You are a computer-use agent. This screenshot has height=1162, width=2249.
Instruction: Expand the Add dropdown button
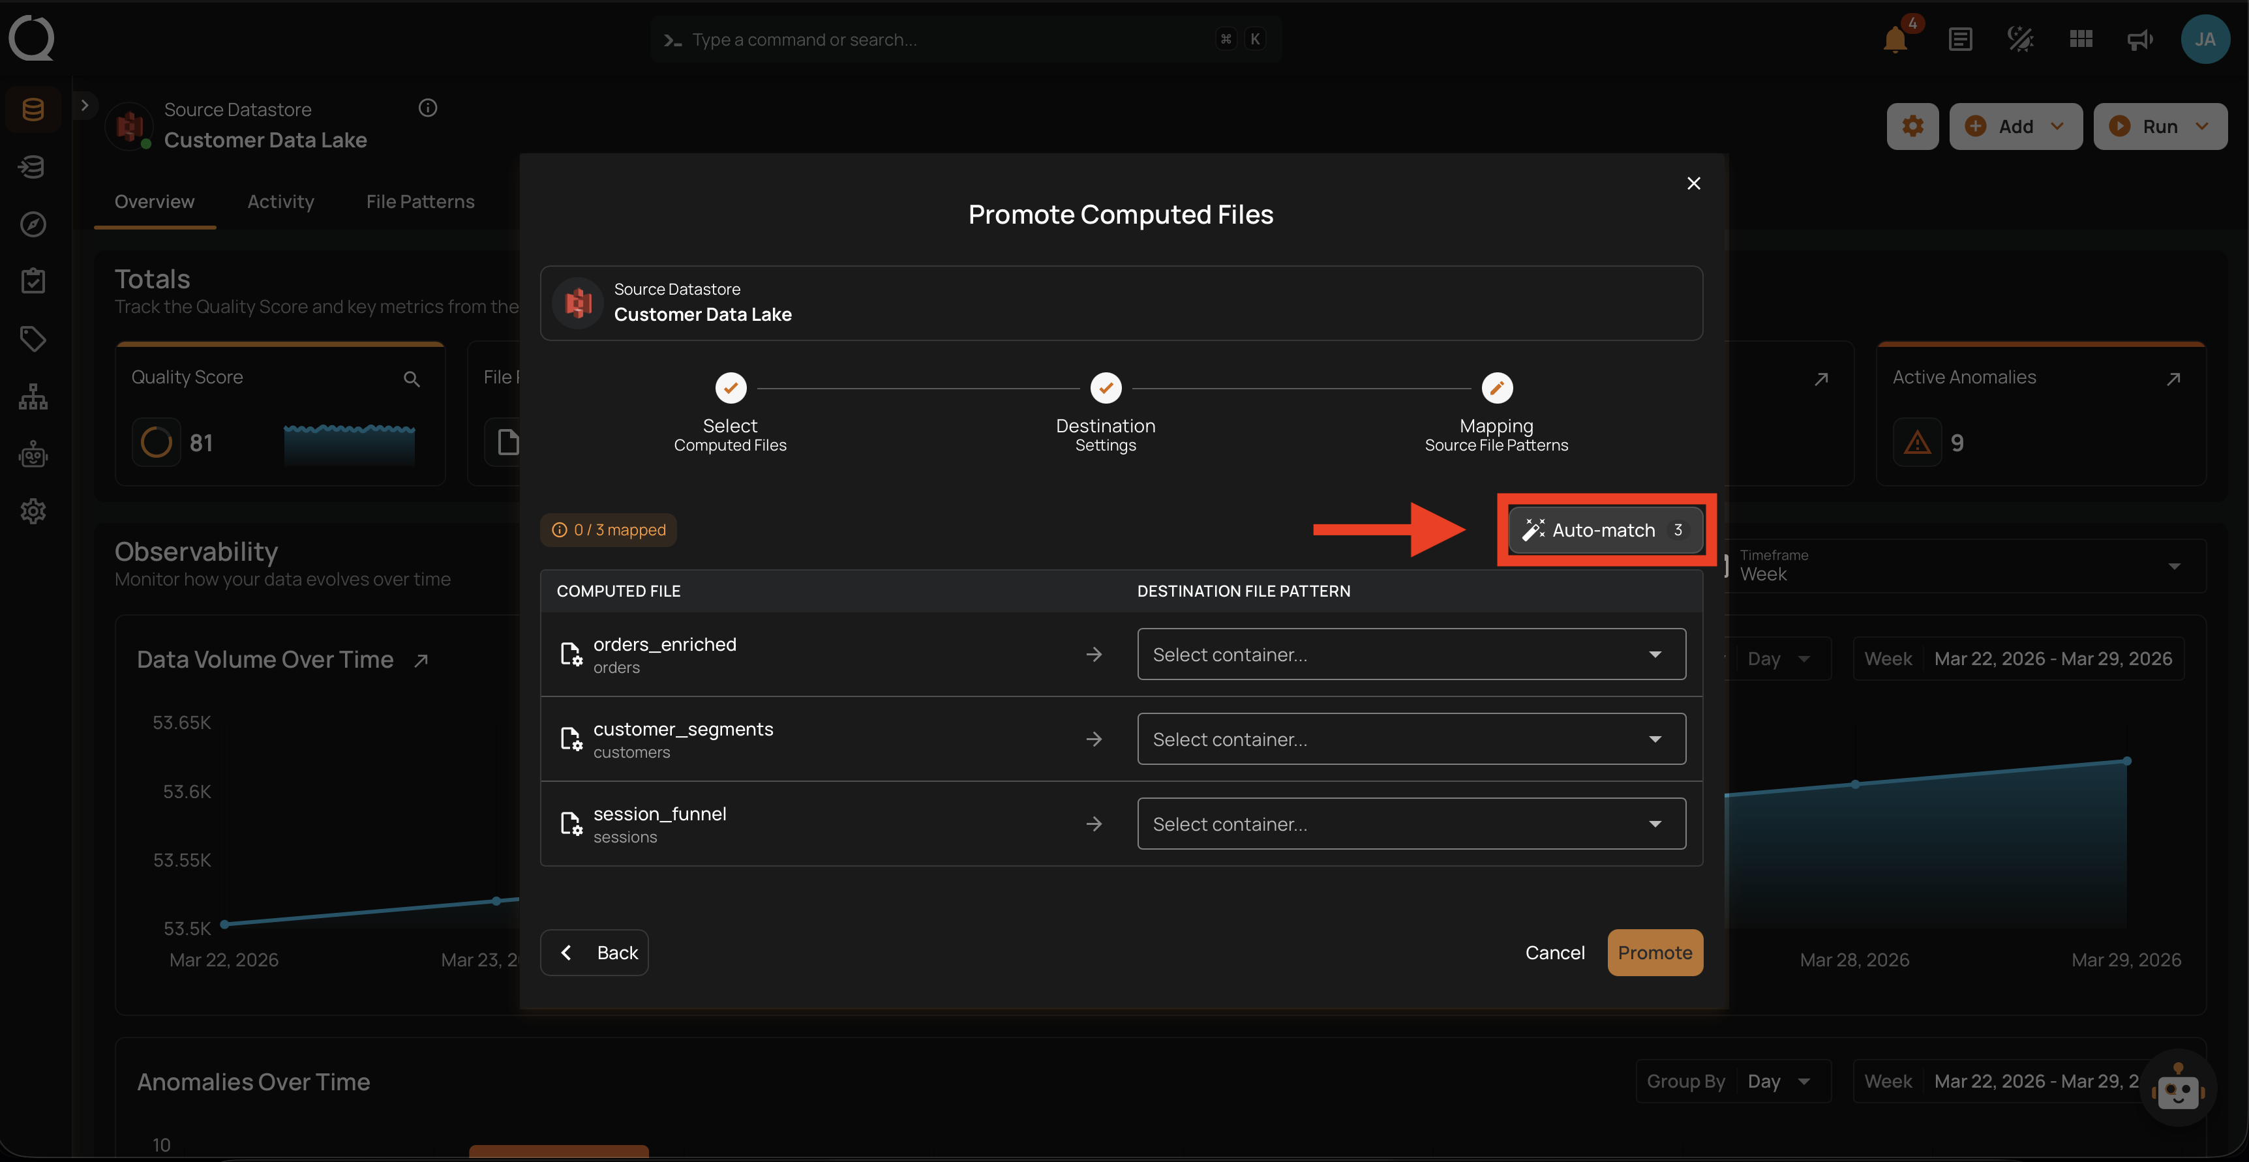point(2015,126)
